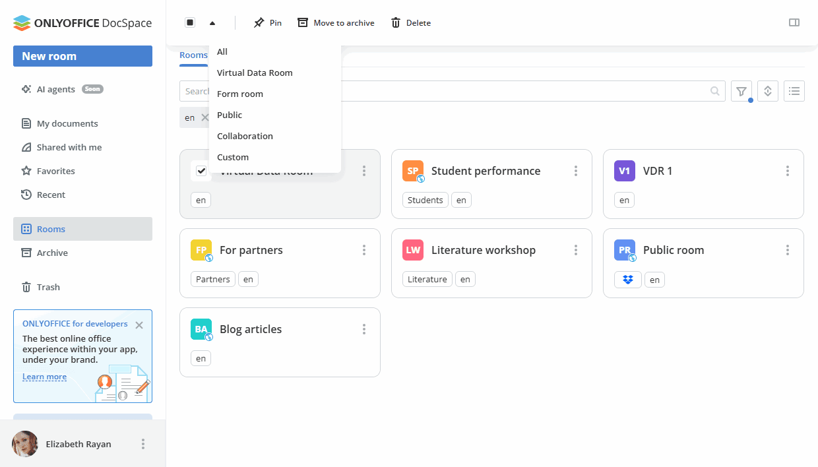
Task: Click the Pin toolbar icon
Action: [x=267, y=22]
